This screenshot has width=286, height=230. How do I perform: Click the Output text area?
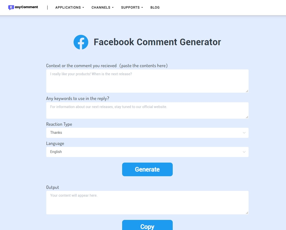click(147, 202)
